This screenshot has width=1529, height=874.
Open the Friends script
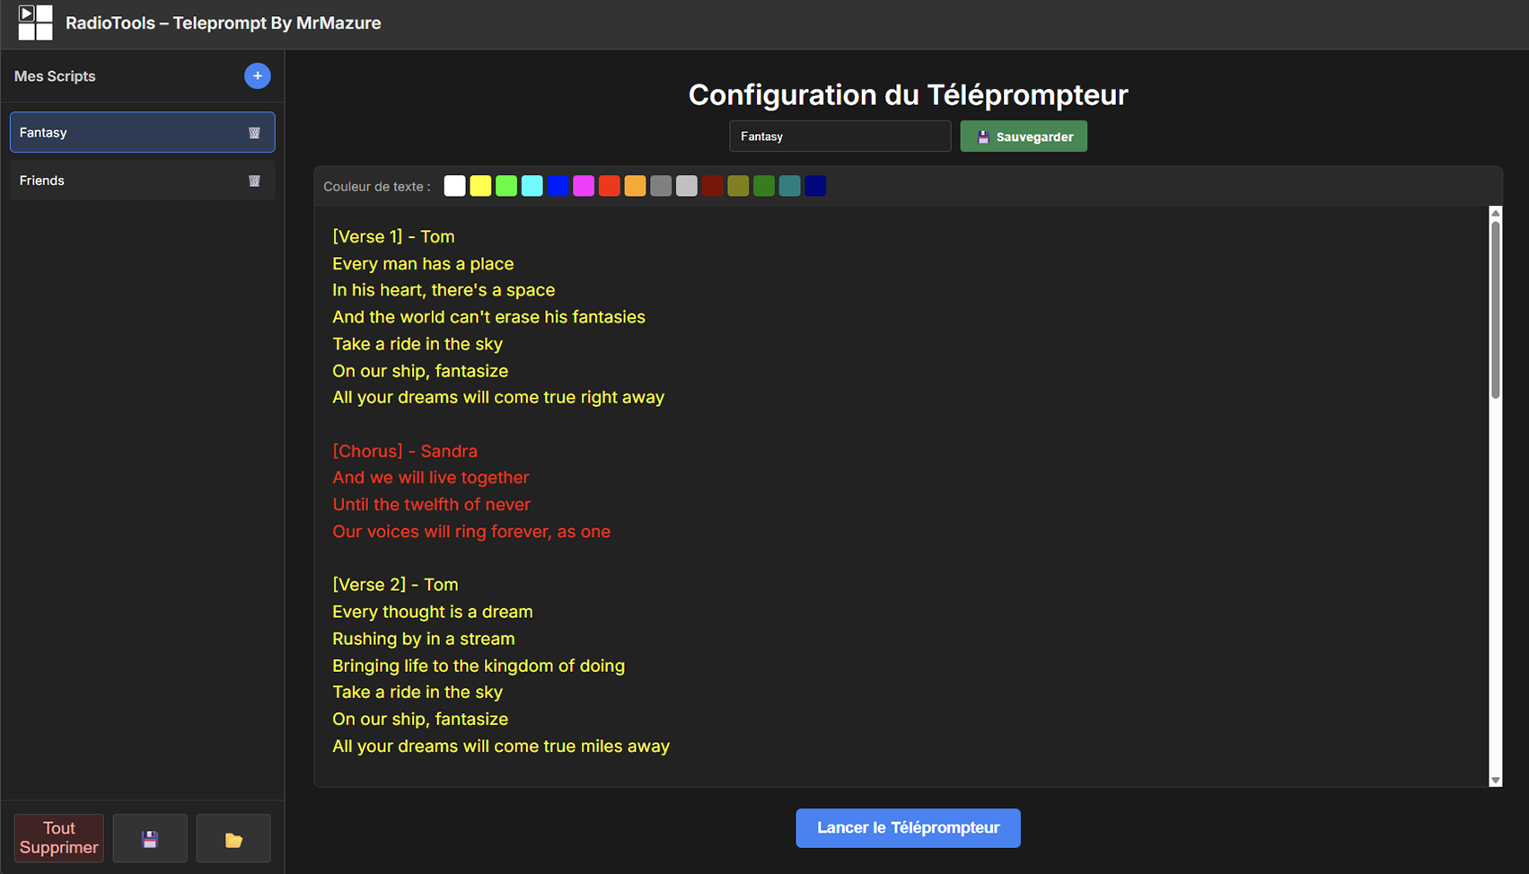pos(143,181)
